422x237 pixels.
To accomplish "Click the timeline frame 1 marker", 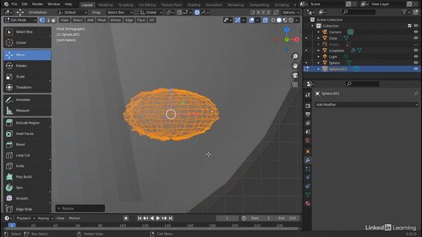I will (12, 225).
